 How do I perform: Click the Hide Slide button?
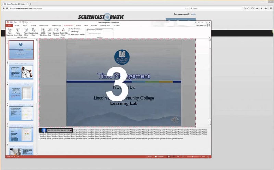[x=49, y=32]
